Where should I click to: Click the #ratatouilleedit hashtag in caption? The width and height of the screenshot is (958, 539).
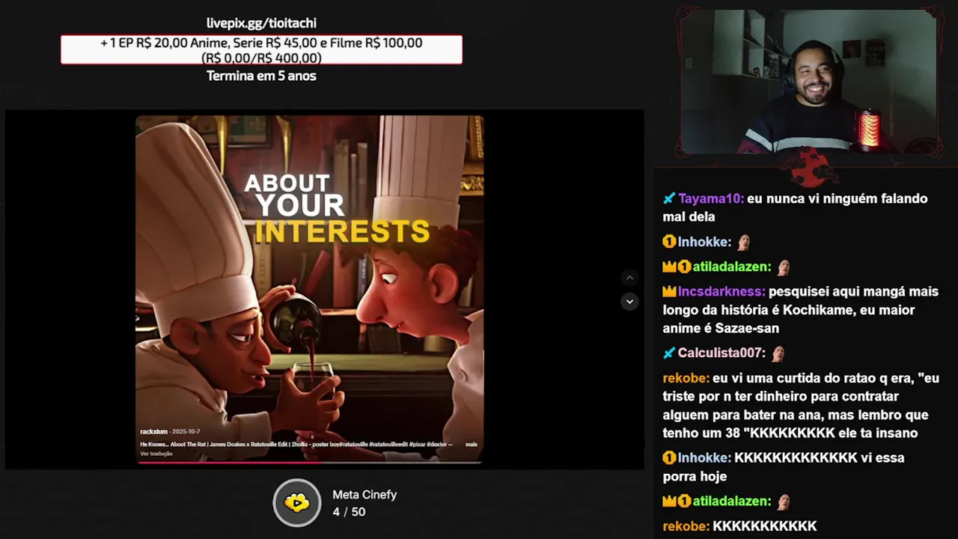click(x=388, y=445)
